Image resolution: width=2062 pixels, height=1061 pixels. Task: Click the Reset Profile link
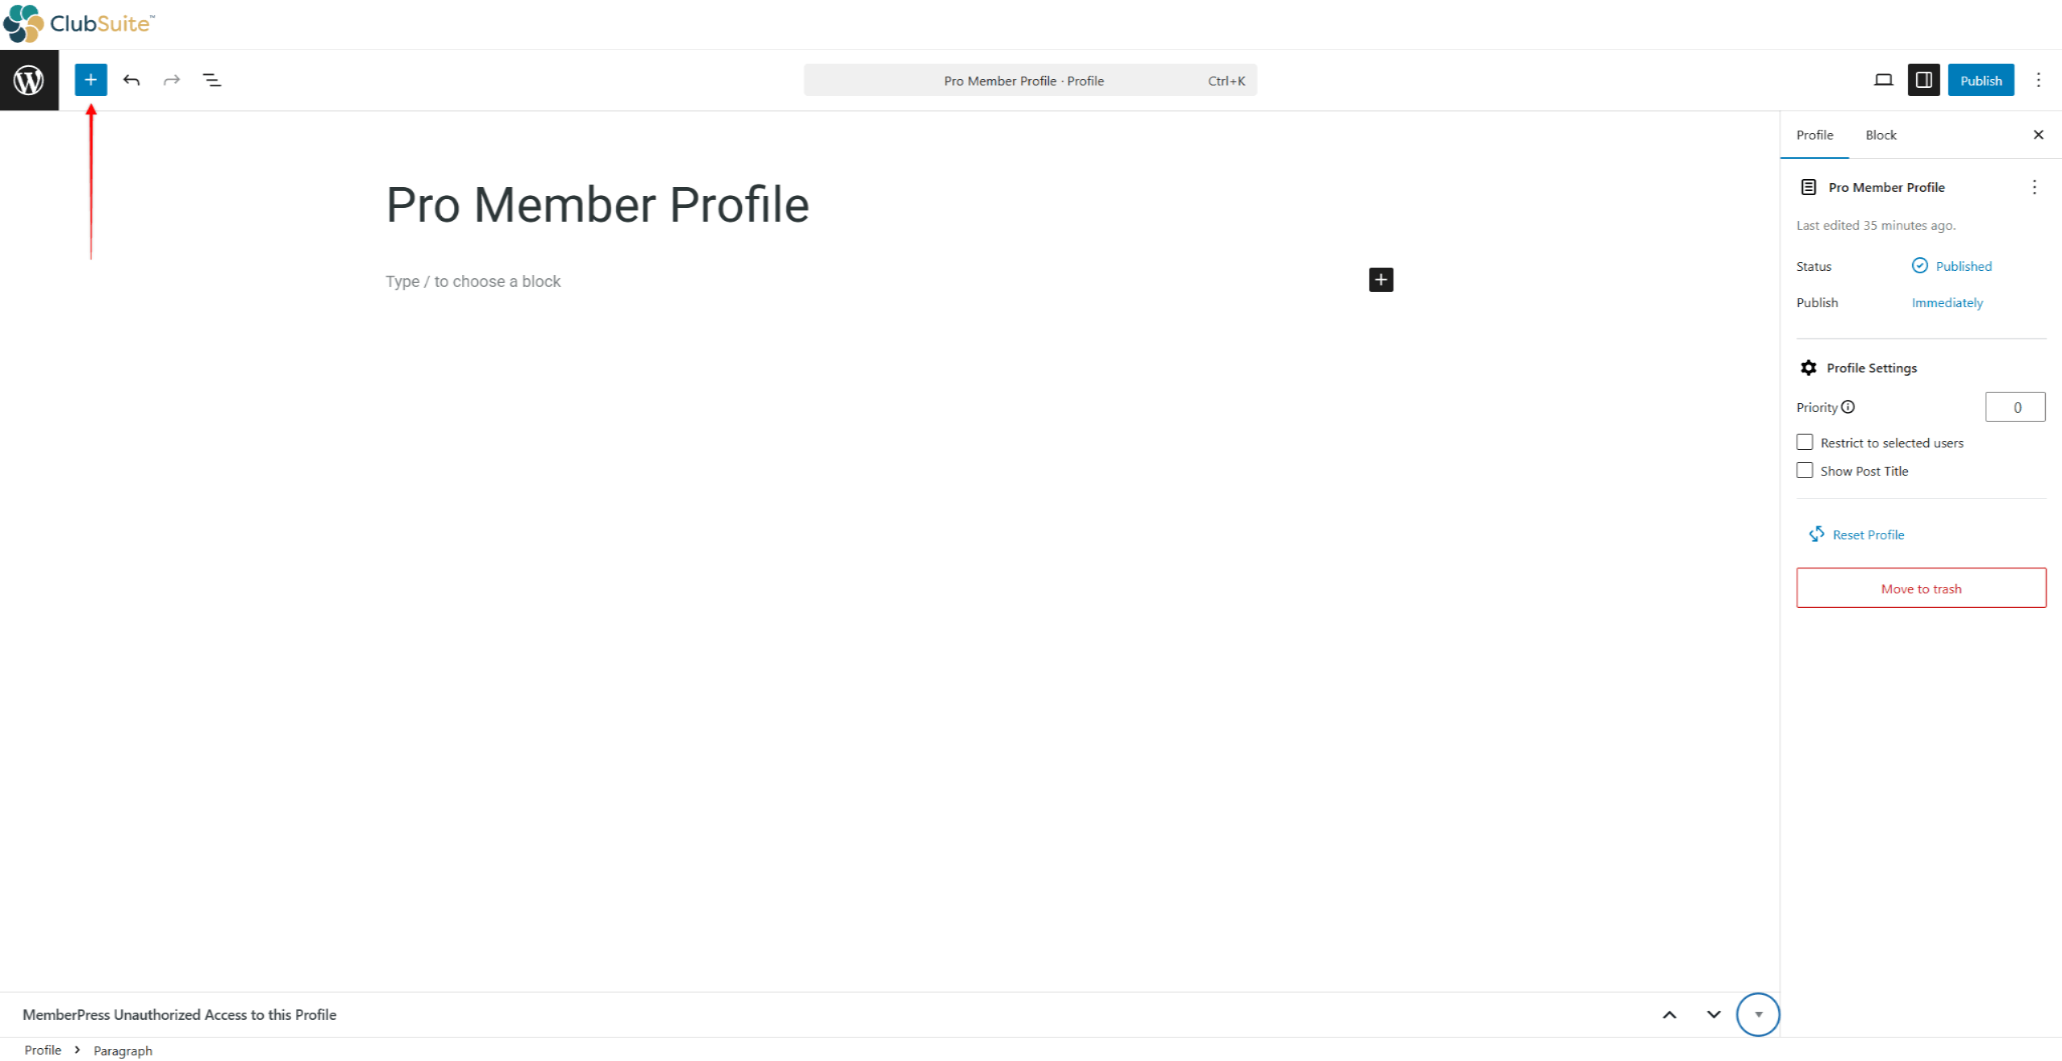tap(1867, 534)
